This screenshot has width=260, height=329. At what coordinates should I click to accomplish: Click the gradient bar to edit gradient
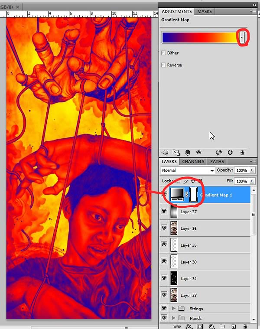200,38
